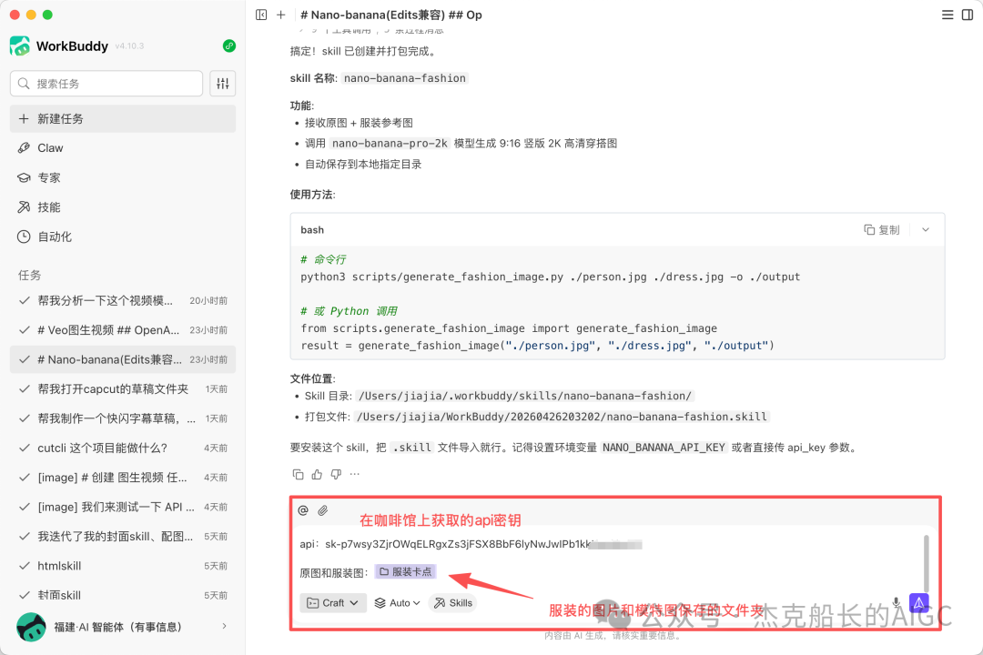Open task 我迭代了我的封面skill、配图...
The height and width of the screenshot is (655, 983).
[123, 537]
